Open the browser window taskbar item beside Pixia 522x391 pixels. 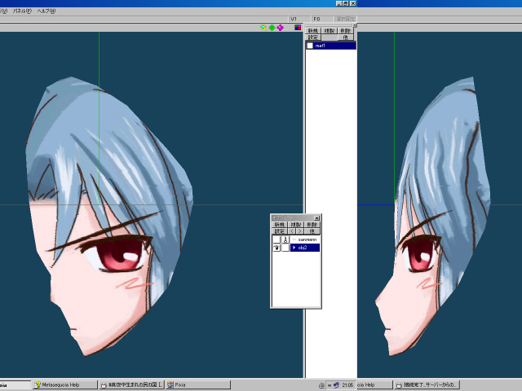[x=132, y=385]
